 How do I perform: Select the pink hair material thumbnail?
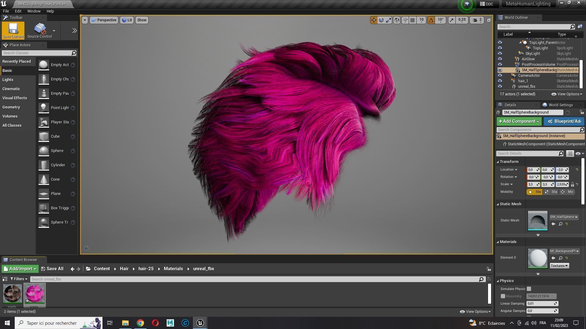point(34,293)
